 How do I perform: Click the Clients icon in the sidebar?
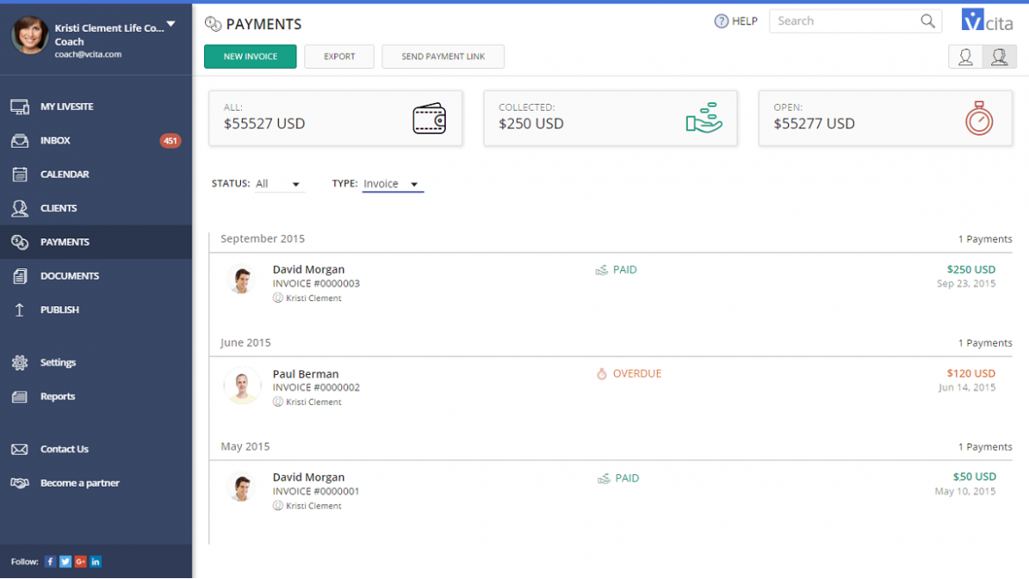point(20,208)
